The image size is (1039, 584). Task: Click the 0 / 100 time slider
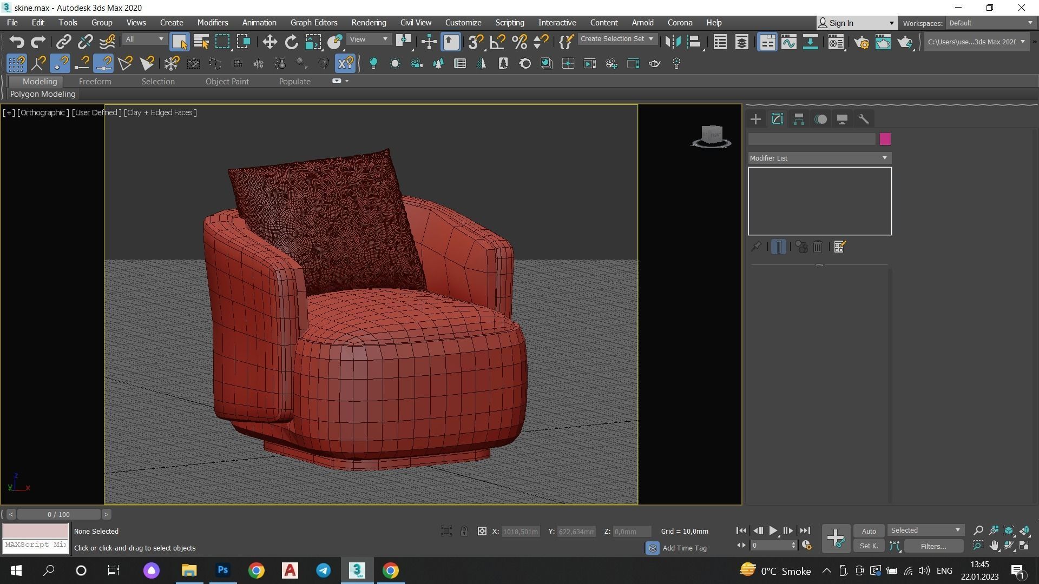coord(58,514)
